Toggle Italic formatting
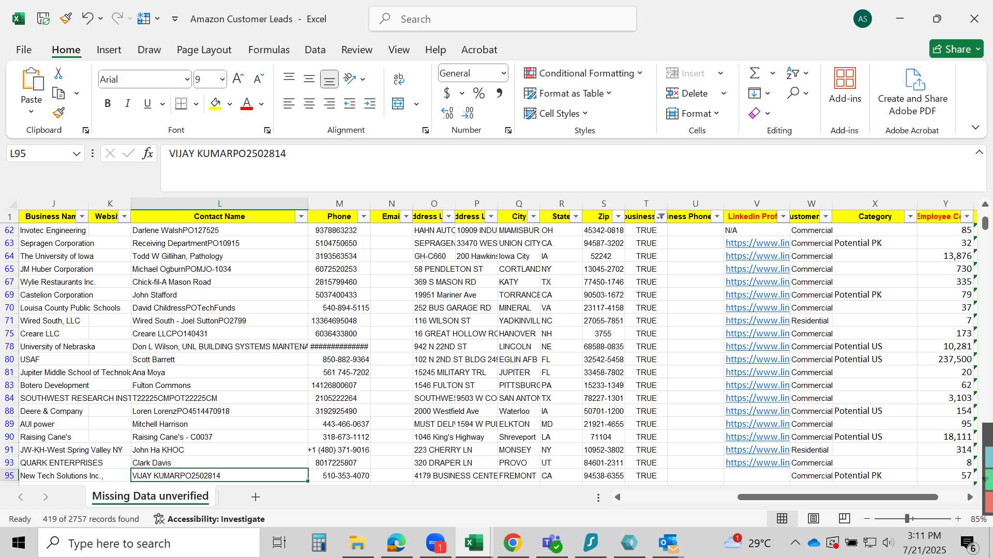The image size is (993, 558). [127, 103]
